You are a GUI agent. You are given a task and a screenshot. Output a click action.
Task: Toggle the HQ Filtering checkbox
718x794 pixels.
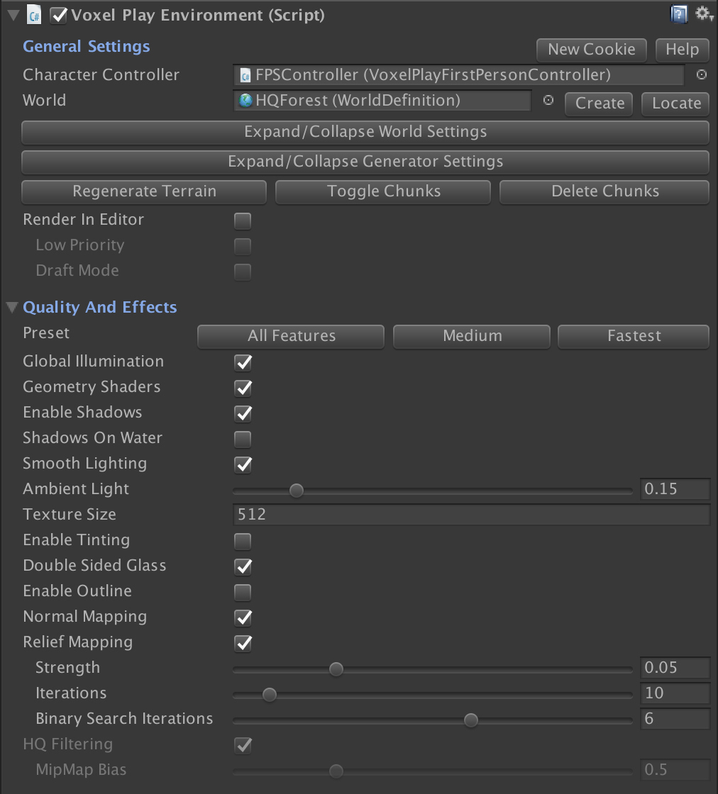(243, 745)
